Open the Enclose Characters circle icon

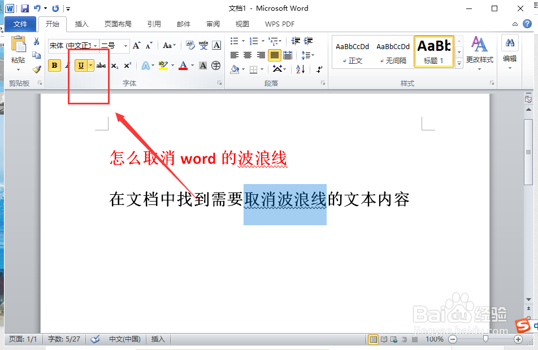pyautogui.click(x=216, y=65)
